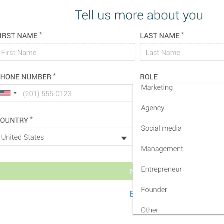
Task: Select the Agency role option
Action: [153, 108]
